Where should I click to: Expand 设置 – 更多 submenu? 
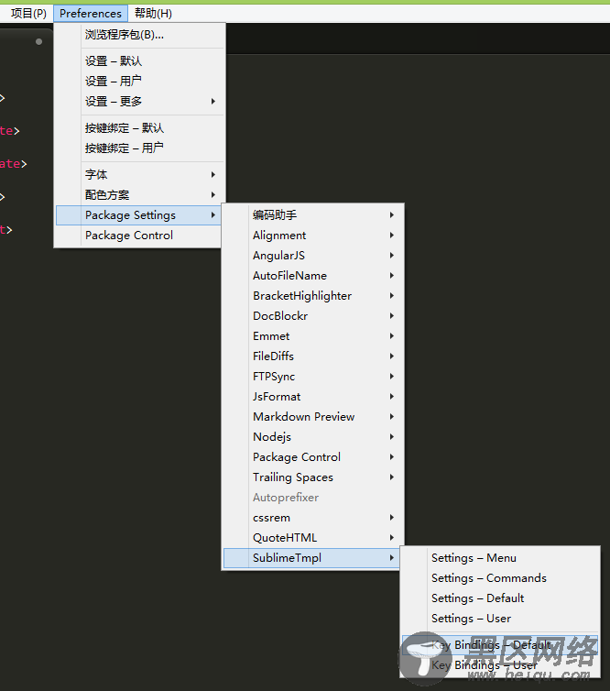[x=139, y=102]
